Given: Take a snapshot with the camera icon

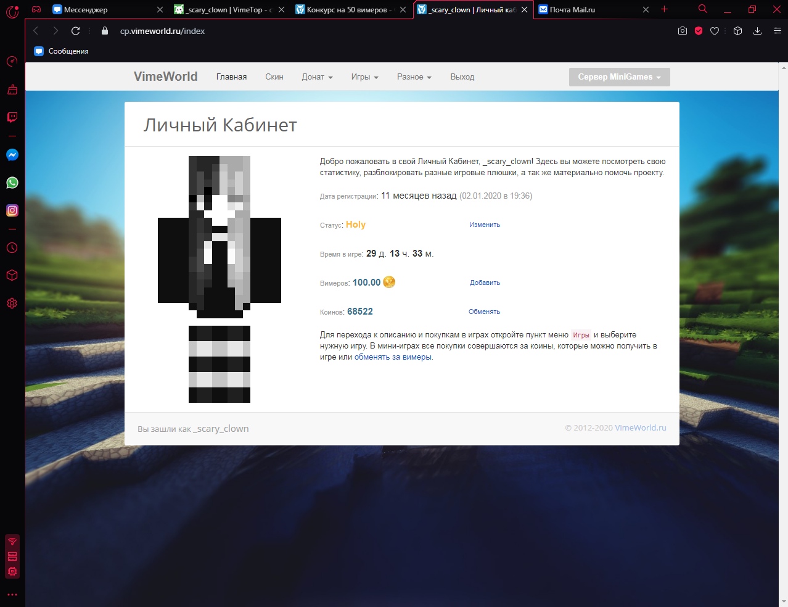Looking at the screenshot, I should pyautogui.click(x=683, y=31).
